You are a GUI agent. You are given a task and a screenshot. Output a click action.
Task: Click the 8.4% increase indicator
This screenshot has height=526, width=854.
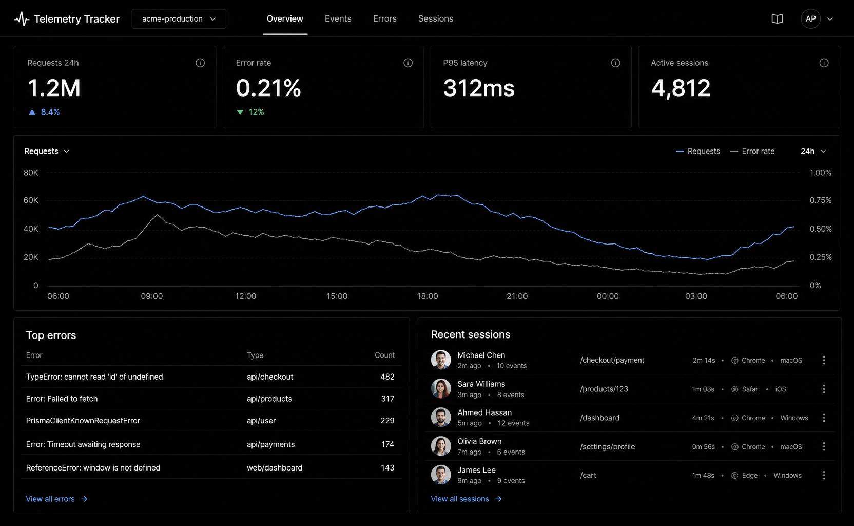coord(44,112)
